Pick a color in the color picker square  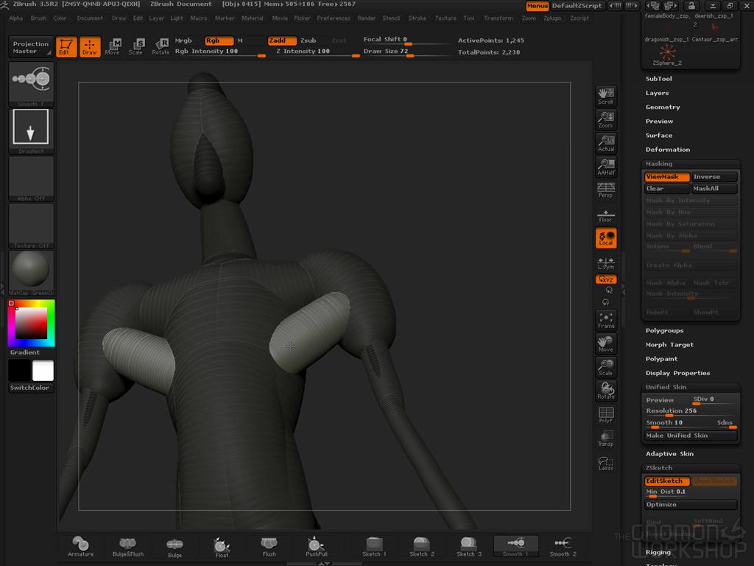(x=31, y=323)
